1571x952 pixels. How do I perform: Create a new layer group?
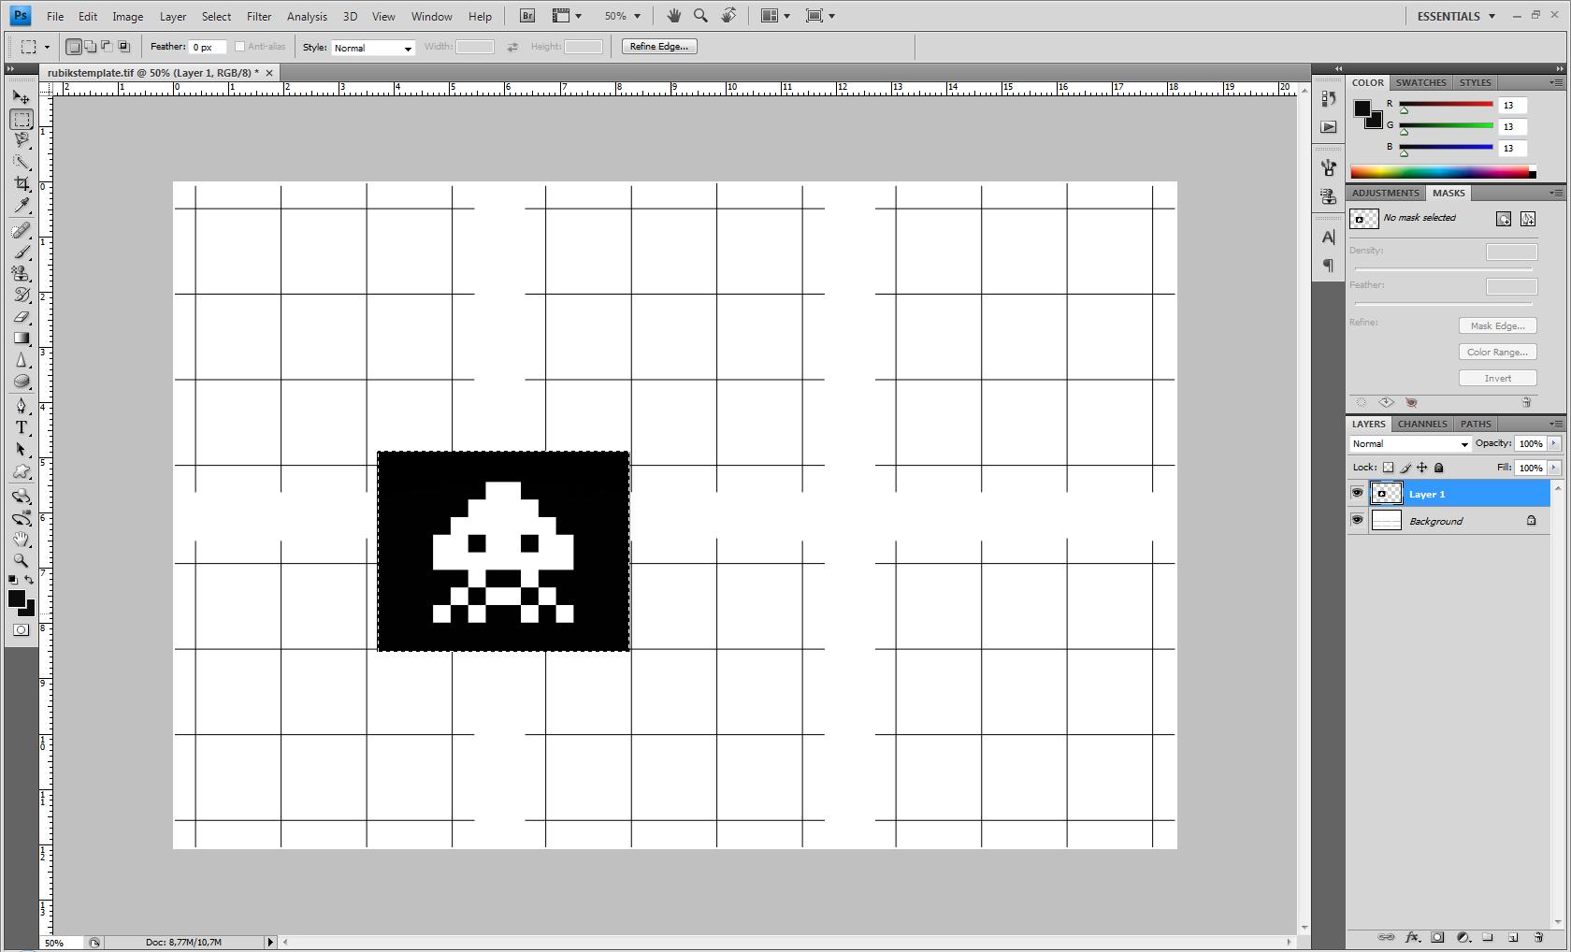[1488, 937]
